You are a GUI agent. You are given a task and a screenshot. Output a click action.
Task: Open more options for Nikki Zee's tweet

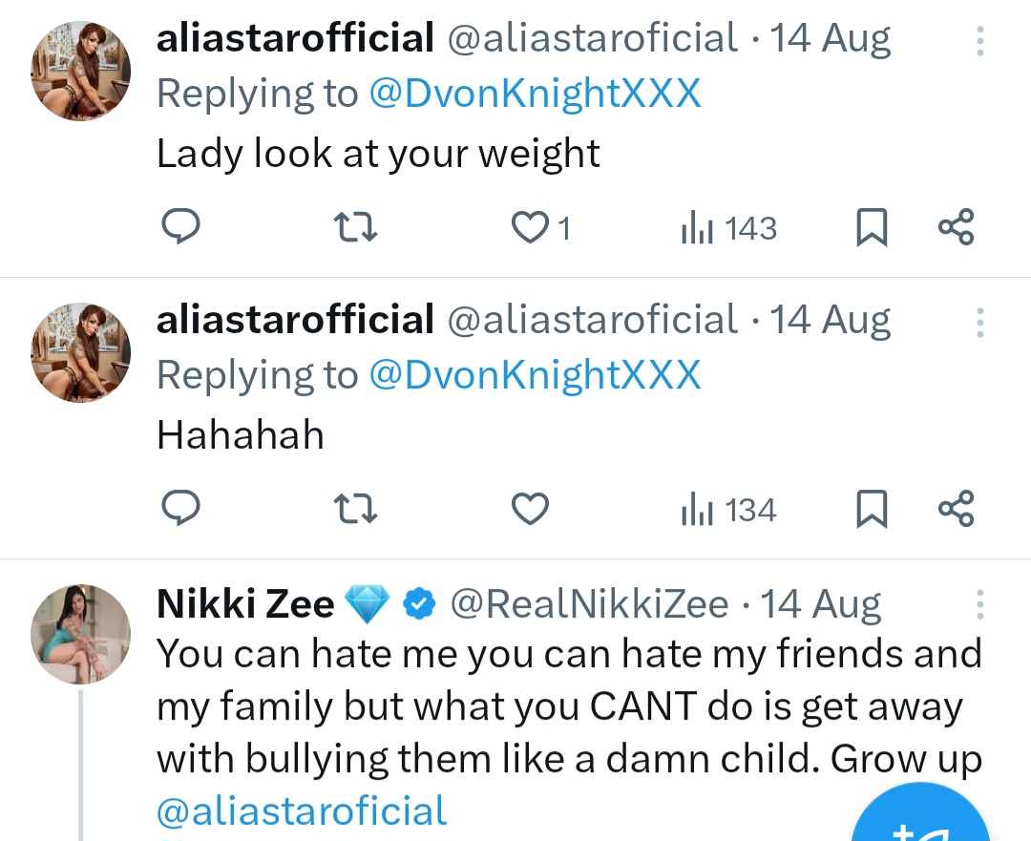(980, 604)
